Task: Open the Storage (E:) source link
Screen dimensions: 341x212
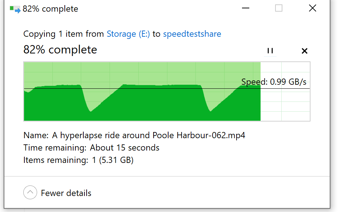Action: 128,33
